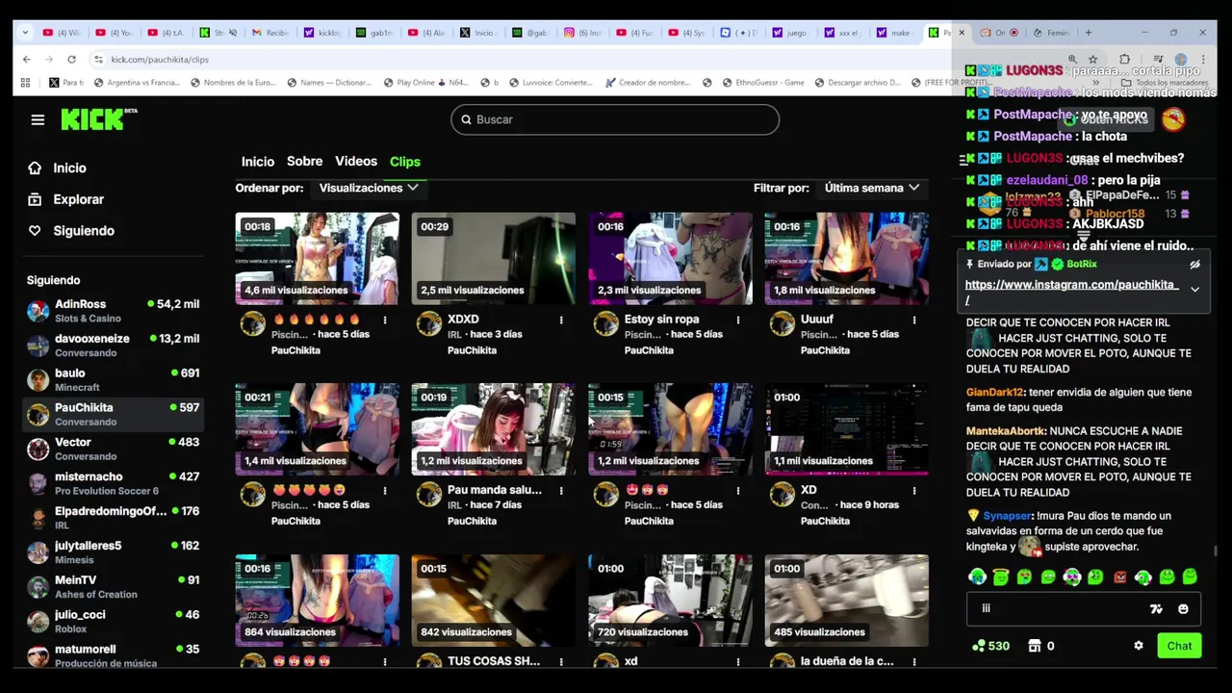Viewport: 1232px width, 693px height.
Task: Click julytalleres5 channel in sidebar
Action: pyautogui.click(x=113, y=552)
